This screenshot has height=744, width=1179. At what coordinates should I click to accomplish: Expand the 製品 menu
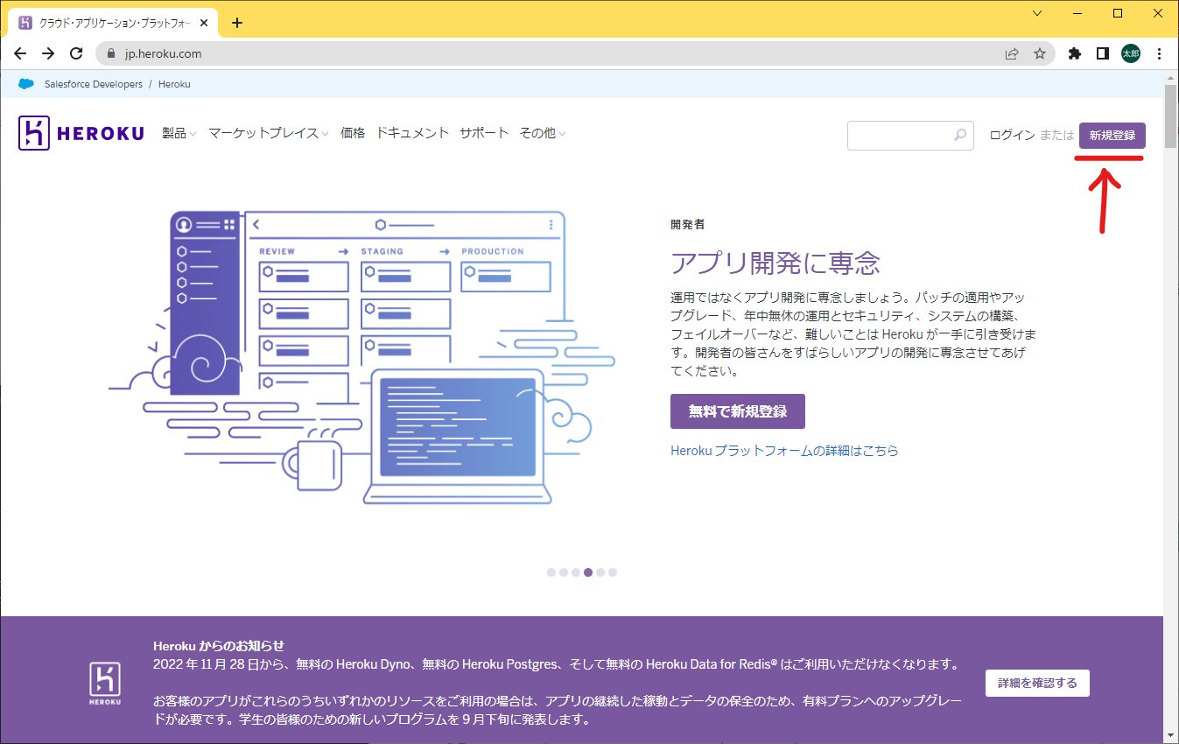(x=179, y=133)
